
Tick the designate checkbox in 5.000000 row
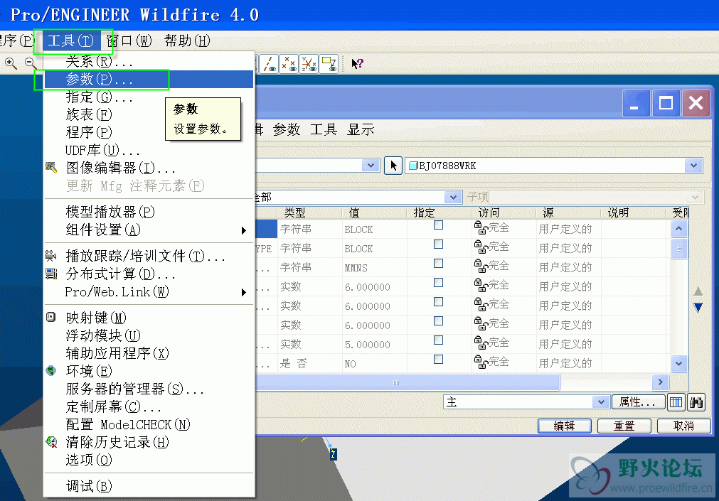(x=438, y=340)
